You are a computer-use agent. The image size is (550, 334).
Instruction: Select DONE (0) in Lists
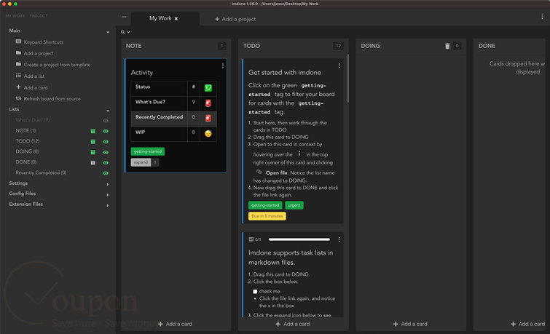[x=26, y=162]
